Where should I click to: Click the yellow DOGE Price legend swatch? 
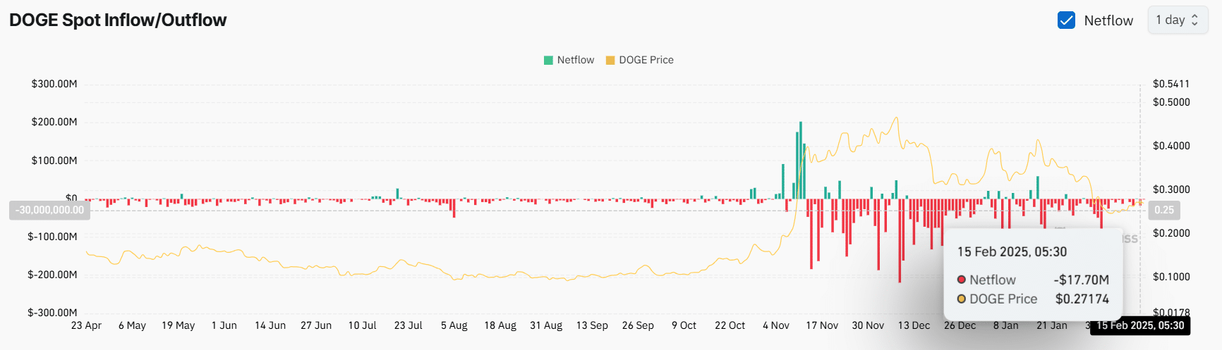[610, 61]
